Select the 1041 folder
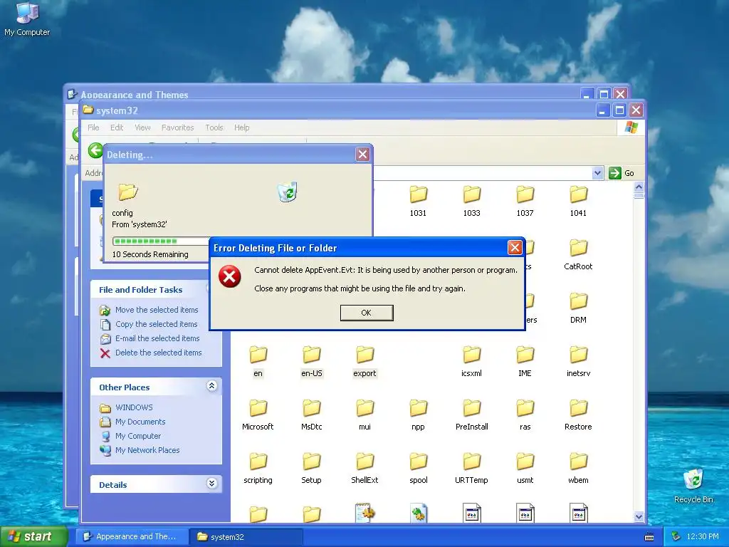Image resolution: width=729 pixels, height=547 pixels. tap(578, 201)
